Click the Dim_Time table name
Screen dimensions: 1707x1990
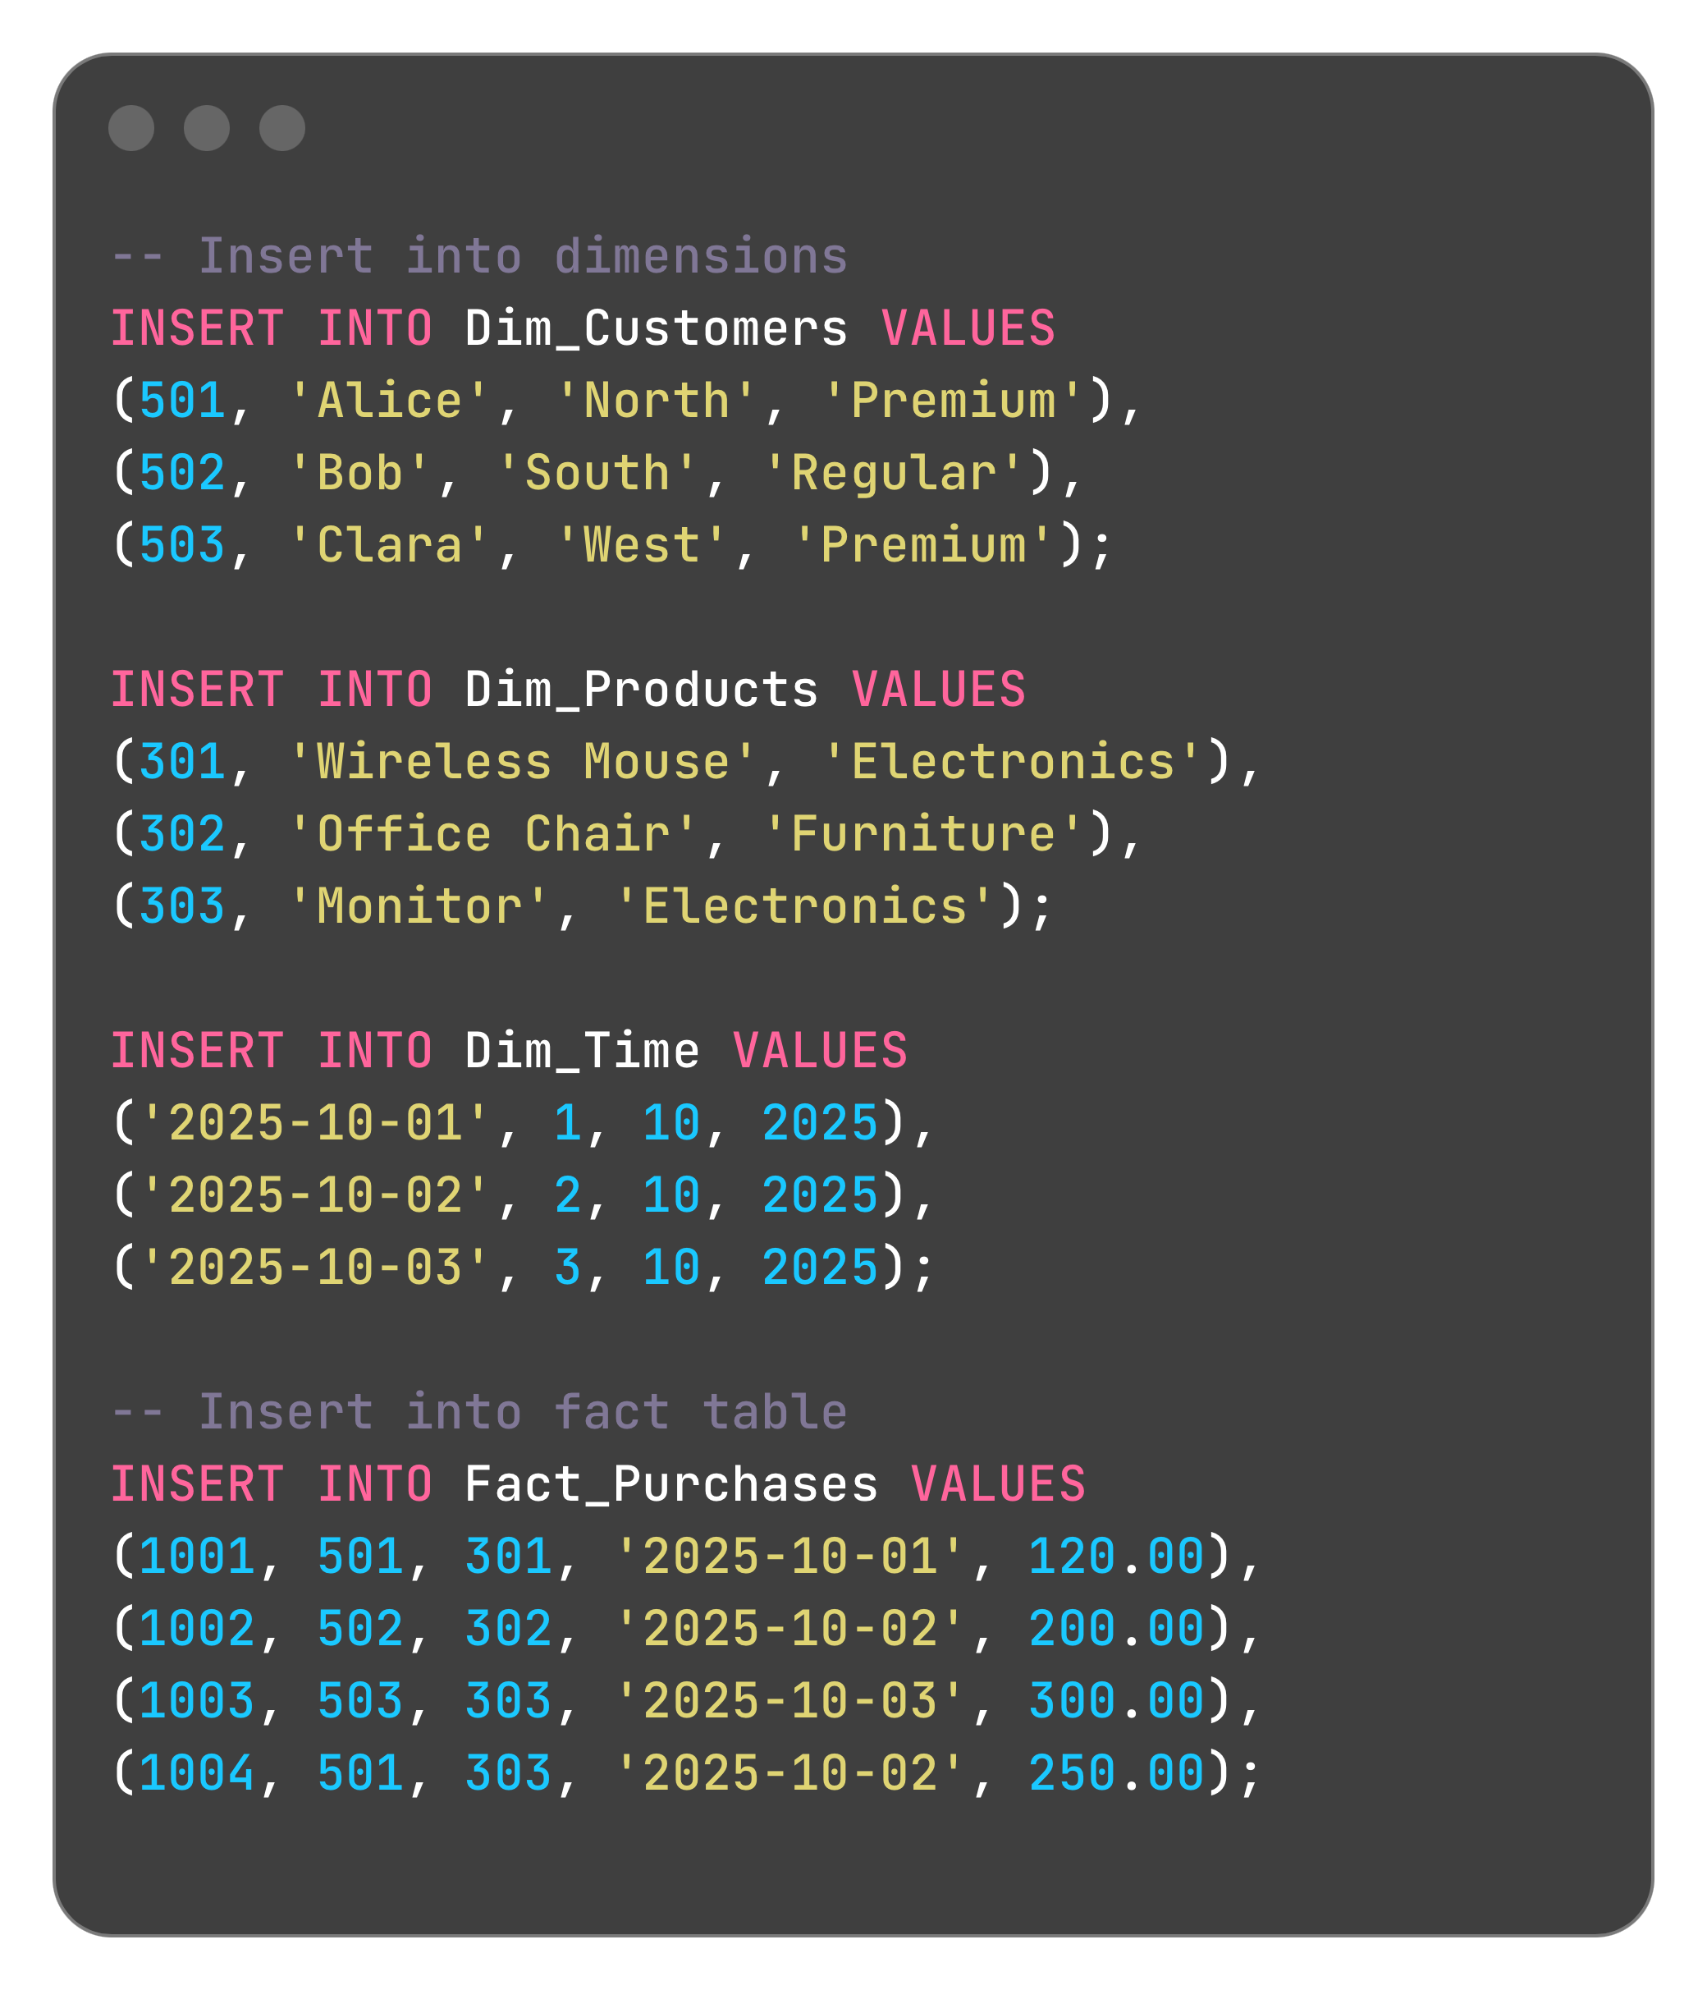(x=582, y=1050)
